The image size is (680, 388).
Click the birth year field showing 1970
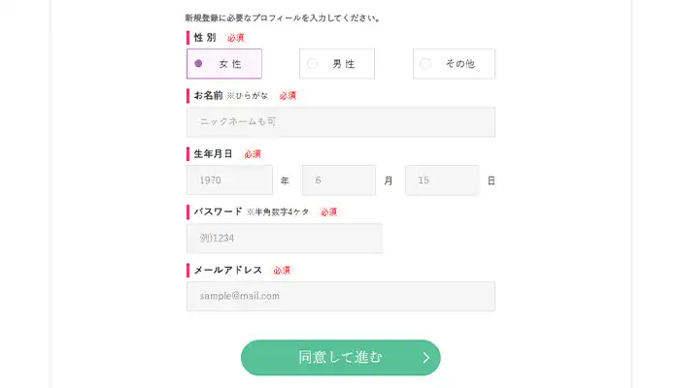point(229,180)
